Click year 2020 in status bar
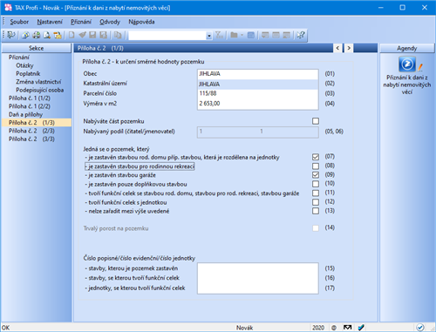This screenshot has width=436, height=332. 318,328
